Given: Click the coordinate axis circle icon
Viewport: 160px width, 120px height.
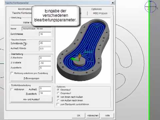Looking at the screenshot, I should 150,7.
